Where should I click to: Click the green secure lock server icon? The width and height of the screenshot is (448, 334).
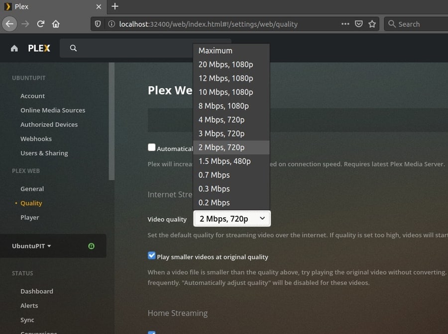point(91,246)
